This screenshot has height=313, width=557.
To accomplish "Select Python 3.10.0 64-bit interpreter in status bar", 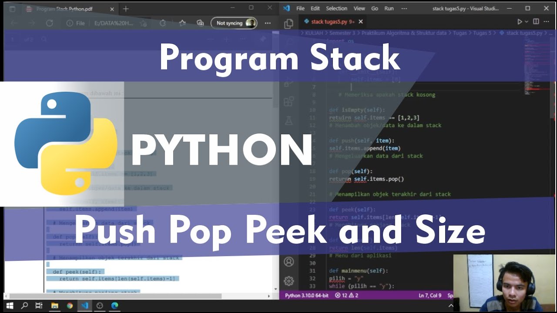I will (x=306, y=295).
